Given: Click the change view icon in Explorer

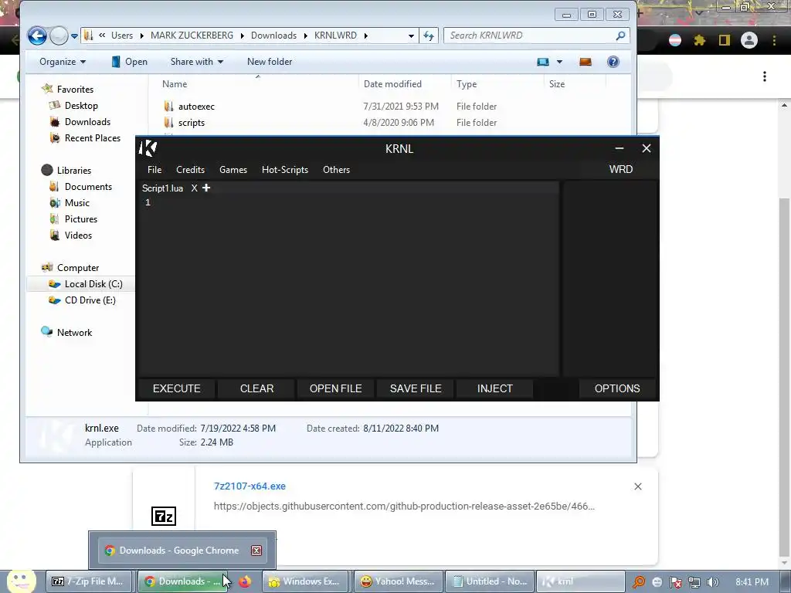Looking at the screenshot, I should [543, 62].
